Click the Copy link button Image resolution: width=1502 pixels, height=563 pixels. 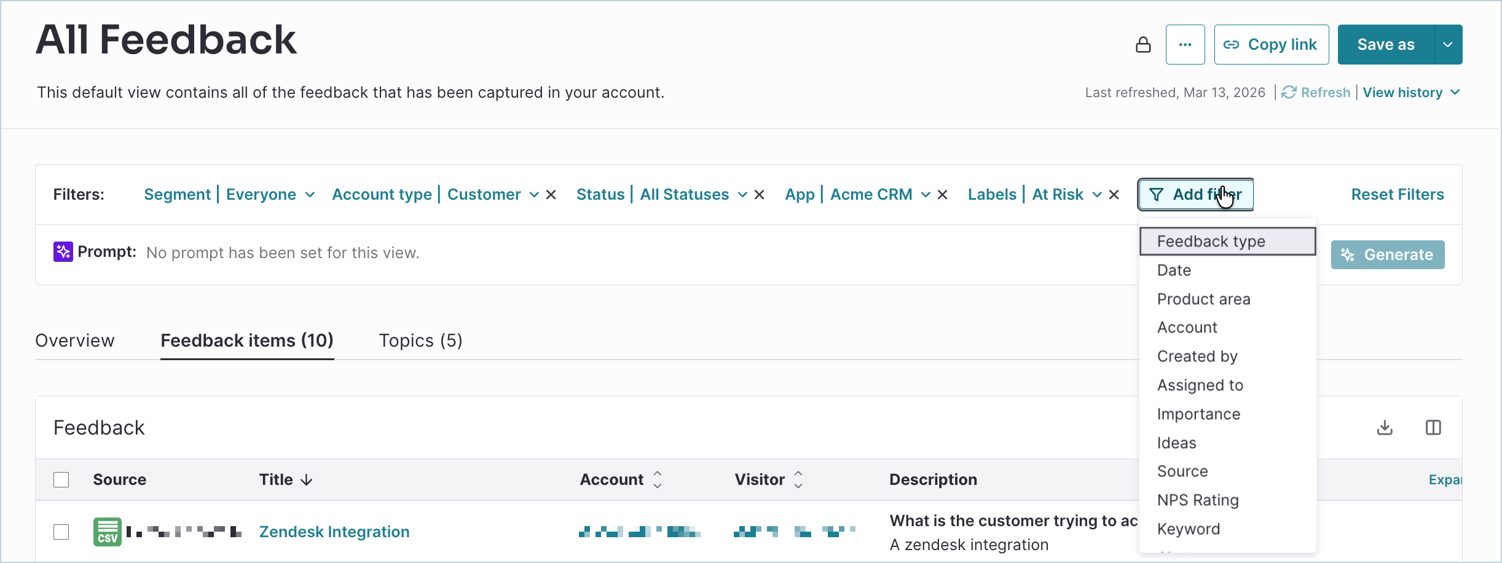[x=1271, y=45]
